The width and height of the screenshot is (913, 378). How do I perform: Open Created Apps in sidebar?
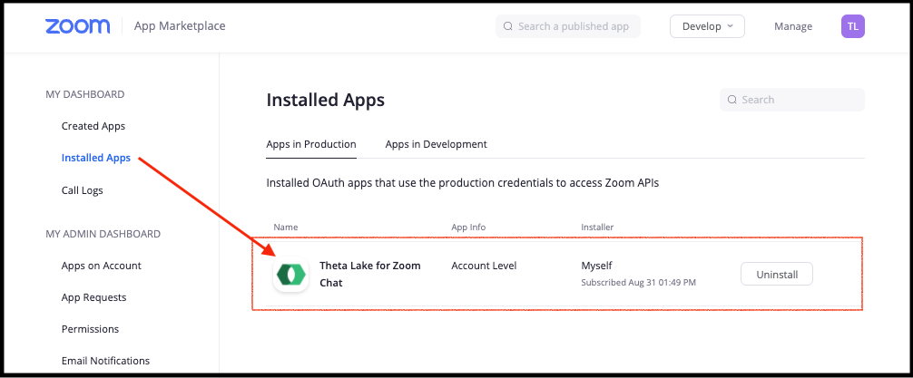pyautogui.click(x=93, y=126)
